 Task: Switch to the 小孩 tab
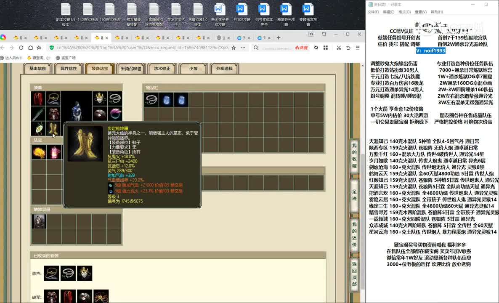[x=193, y=69]
